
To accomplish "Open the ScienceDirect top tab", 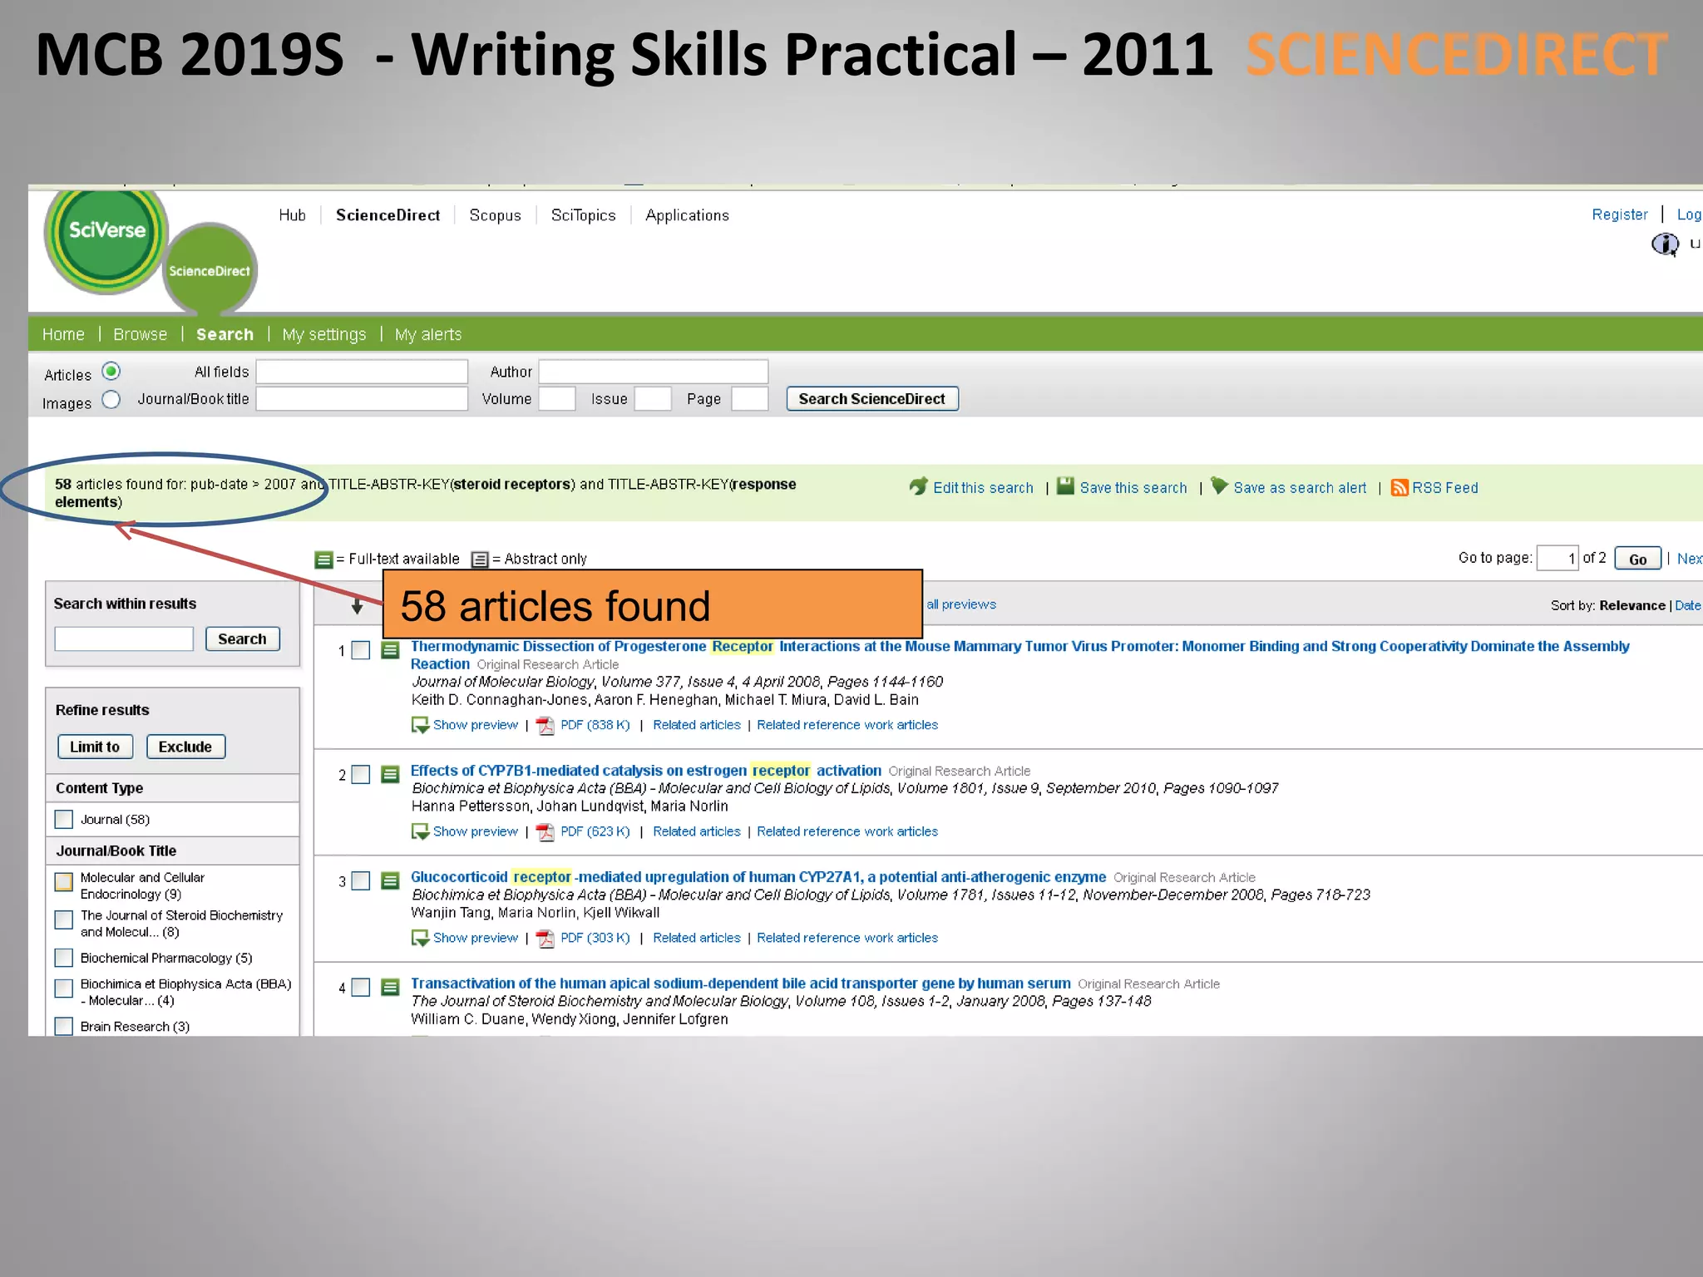I will [x=387, y=215].
